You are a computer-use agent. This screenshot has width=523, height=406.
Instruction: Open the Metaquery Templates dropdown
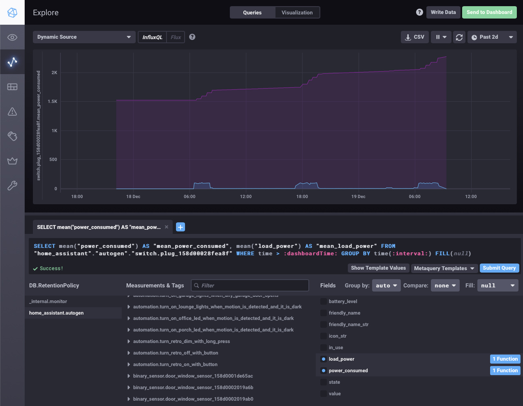point(444,268)
